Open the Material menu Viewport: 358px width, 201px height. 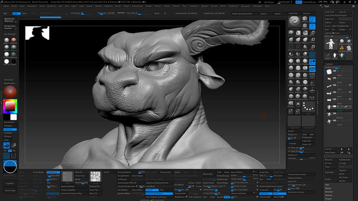coord(108,6)
